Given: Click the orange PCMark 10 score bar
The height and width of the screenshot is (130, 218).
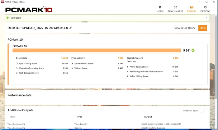Looking at the screenshot, I should tap(97, 50).
